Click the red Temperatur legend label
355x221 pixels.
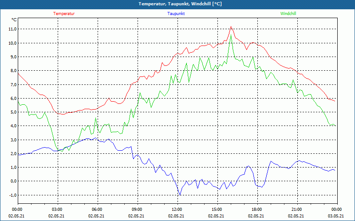64,14
